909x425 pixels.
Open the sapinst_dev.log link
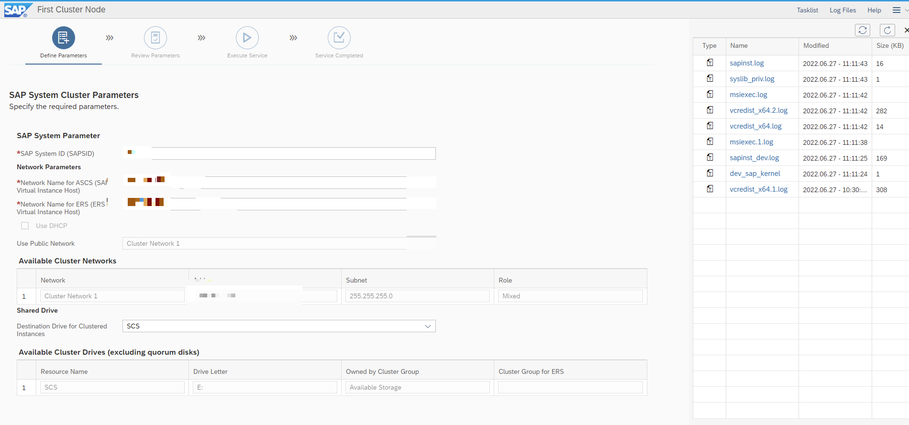[754, 158]
